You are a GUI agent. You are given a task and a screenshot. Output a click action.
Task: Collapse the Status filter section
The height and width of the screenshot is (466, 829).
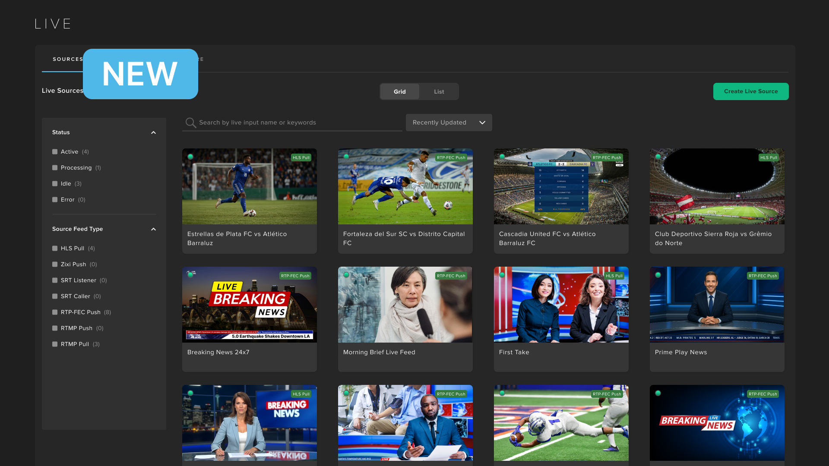153,132
